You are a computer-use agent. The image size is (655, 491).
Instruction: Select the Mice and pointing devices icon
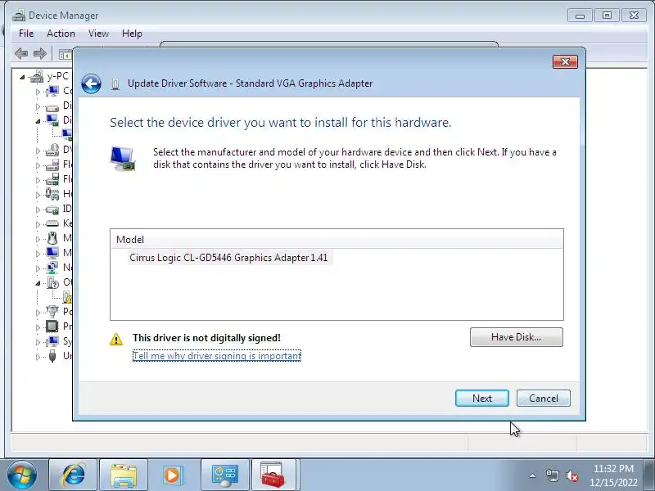point(52,238)
